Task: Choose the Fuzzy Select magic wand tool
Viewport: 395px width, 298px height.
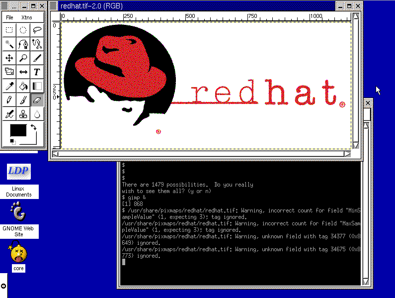Action: (9, 44)
